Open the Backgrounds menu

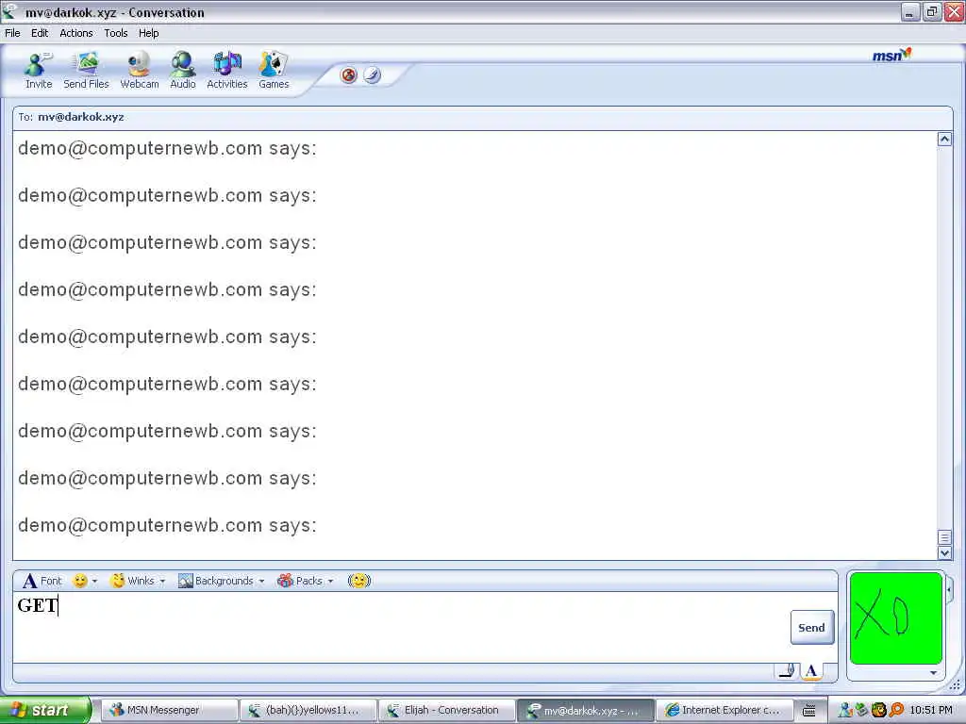click(x=216, y=581)
